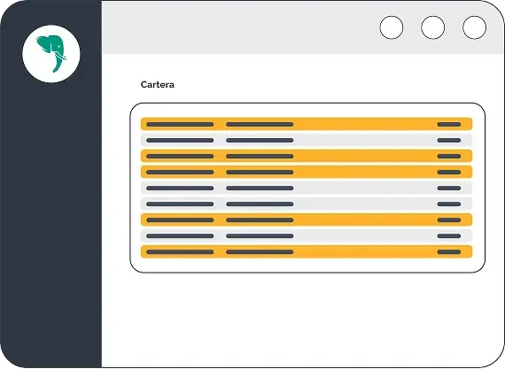Click the first column bar in second row
Image resolution: width=505 pixels, height=369 pixels.
click(180, 141)
